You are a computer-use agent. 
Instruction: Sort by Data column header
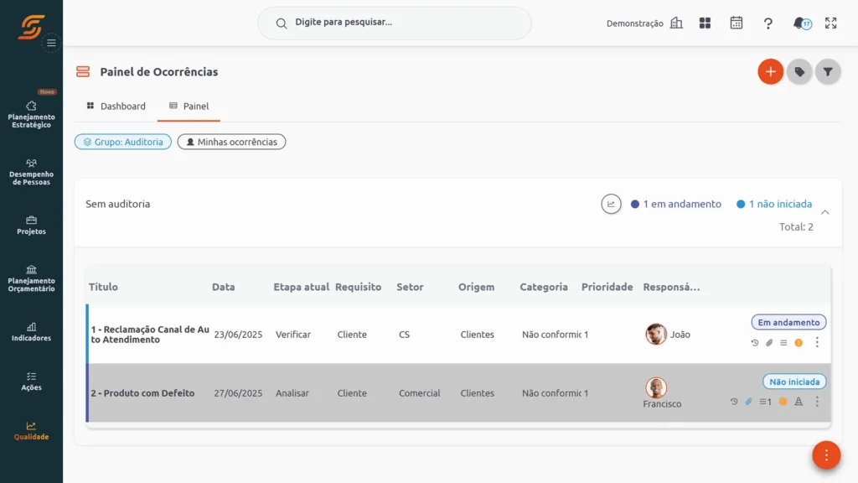click(x=223, y=287)
